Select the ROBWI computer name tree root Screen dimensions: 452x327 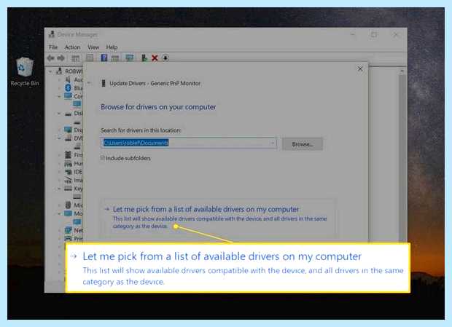pos(74,71)
